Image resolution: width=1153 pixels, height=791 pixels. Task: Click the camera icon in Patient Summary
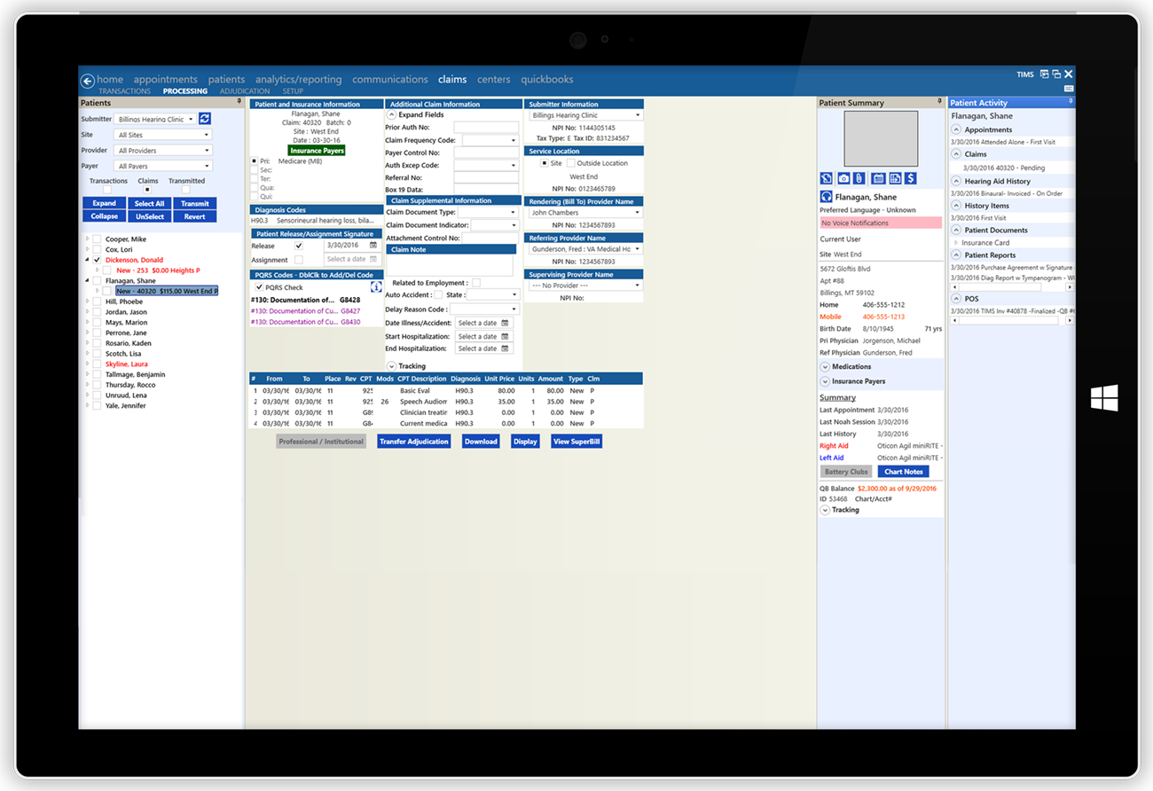tap(843, 177)
